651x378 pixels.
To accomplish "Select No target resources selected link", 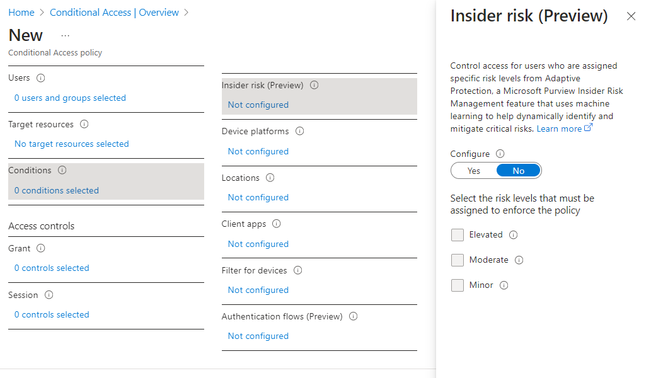I will pos(71,144).
